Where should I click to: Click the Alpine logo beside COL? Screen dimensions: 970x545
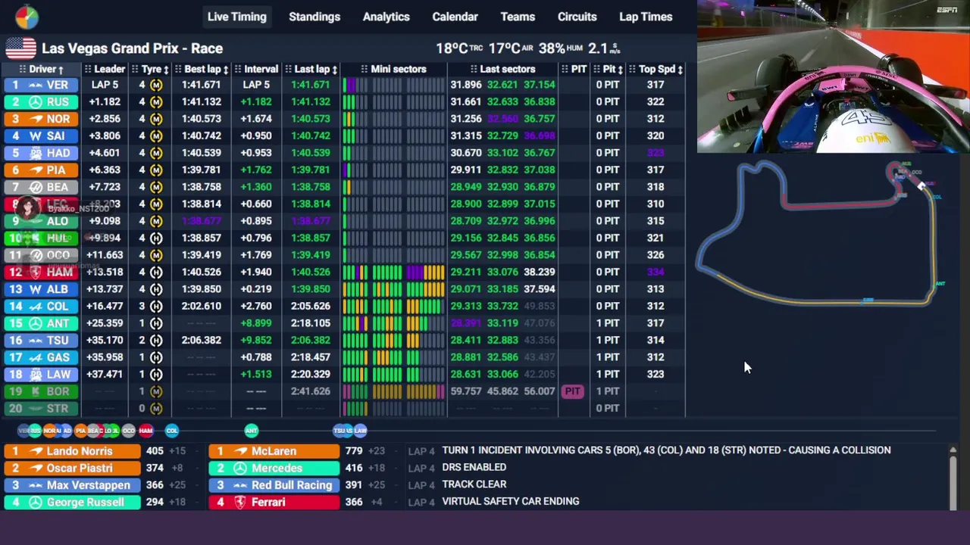tap(35, 306)
